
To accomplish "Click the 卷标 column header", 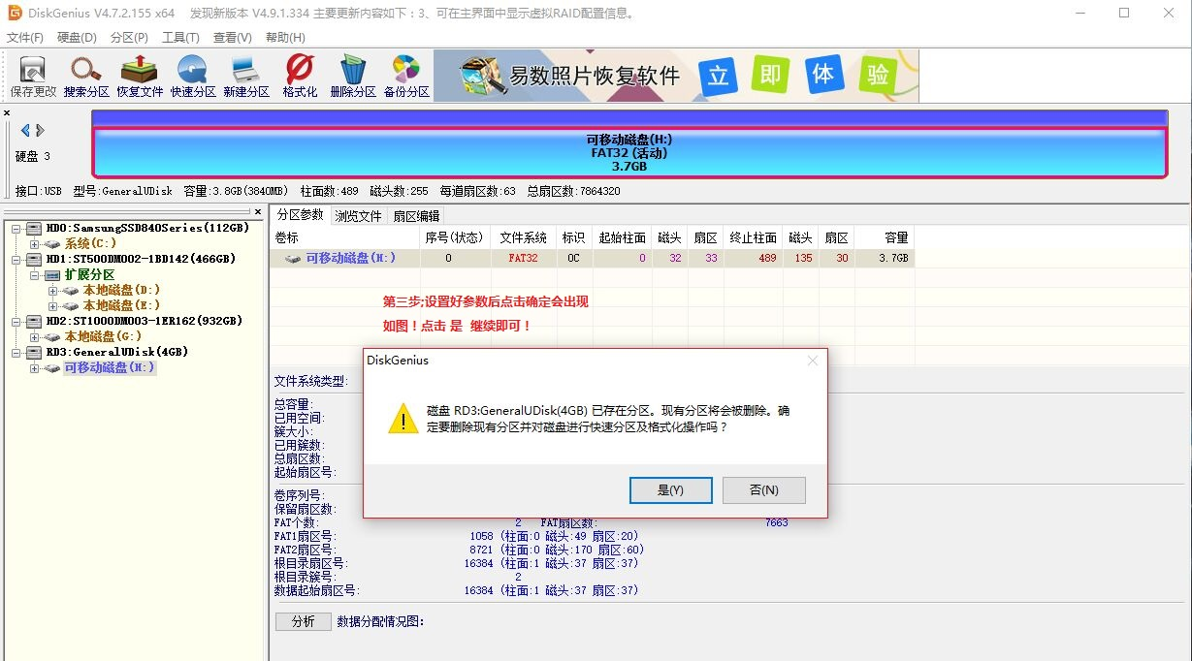I will [x=345, y=237].
